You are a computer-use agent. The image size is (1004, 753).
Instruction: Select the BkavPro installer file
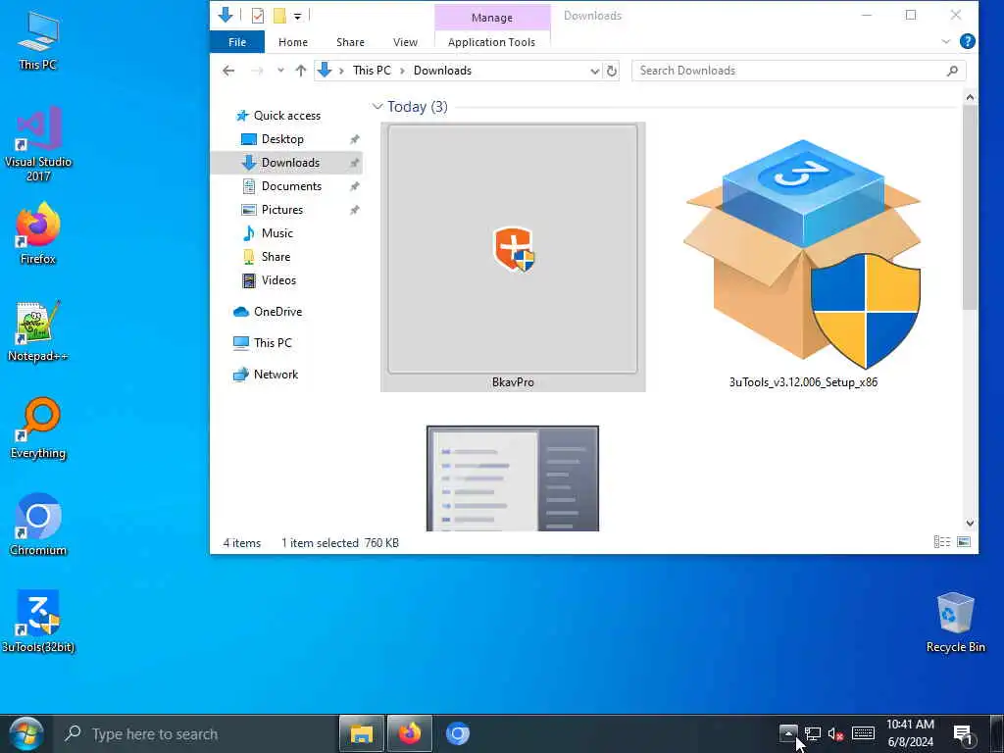coord(513,257)
